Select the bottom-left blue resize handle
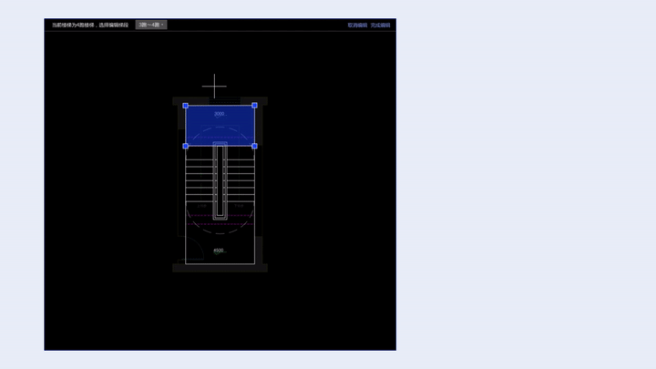 [x=186, y=146]
